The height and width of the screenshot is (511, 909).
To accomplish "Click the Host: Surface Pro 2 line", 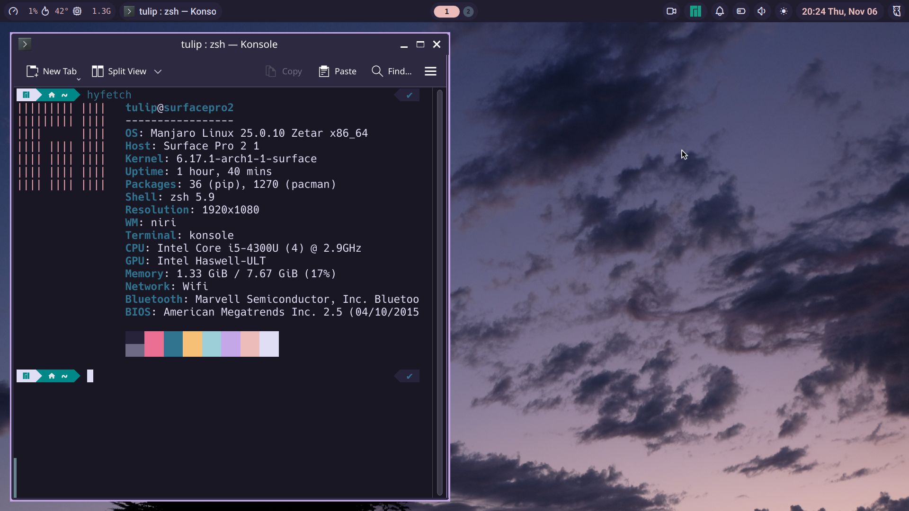I will tap(192, 146).
